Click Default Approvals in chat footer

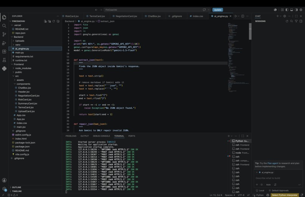279,191
